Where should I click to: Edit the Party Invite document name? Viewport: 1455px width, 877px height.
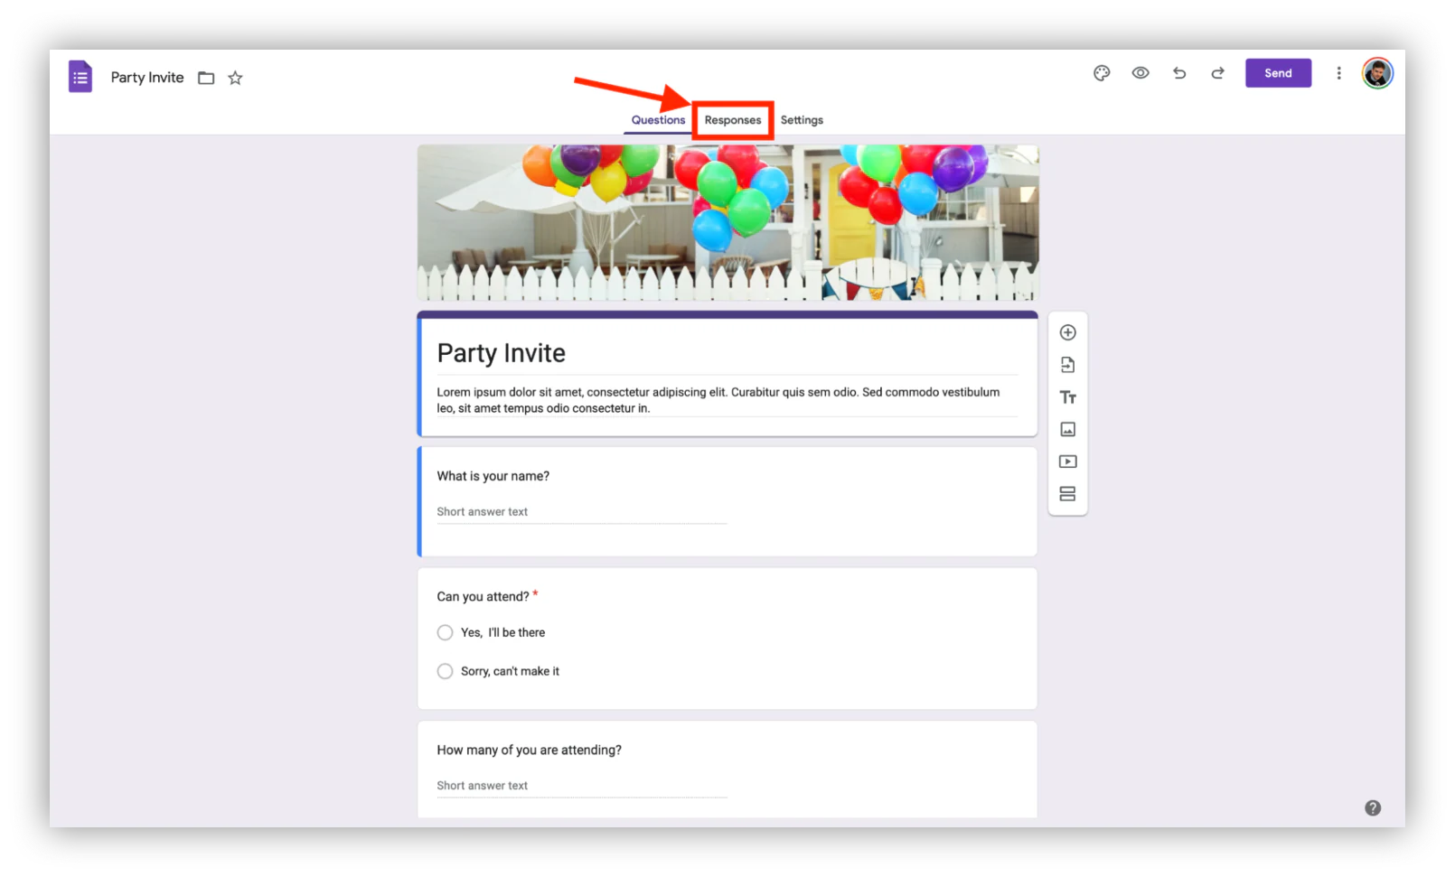147,78
